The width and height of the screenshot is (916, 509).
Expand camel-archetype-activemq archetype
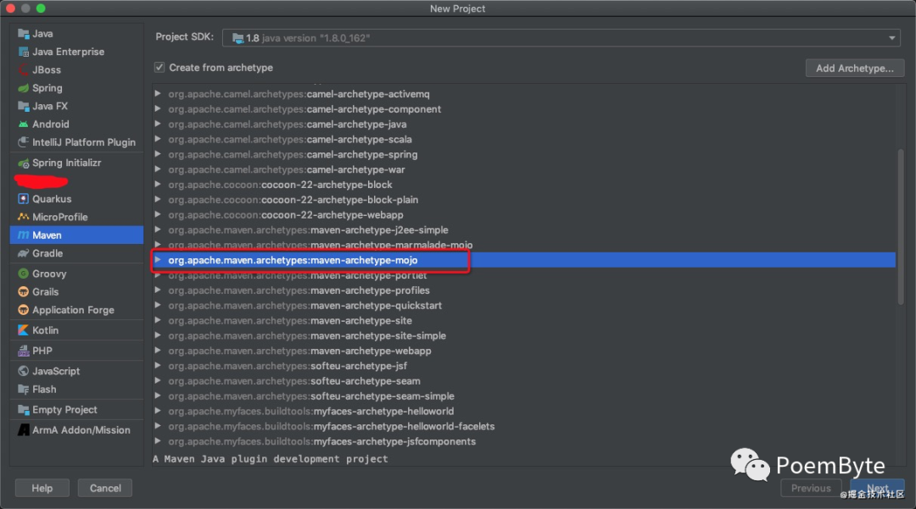coord(158,93)
